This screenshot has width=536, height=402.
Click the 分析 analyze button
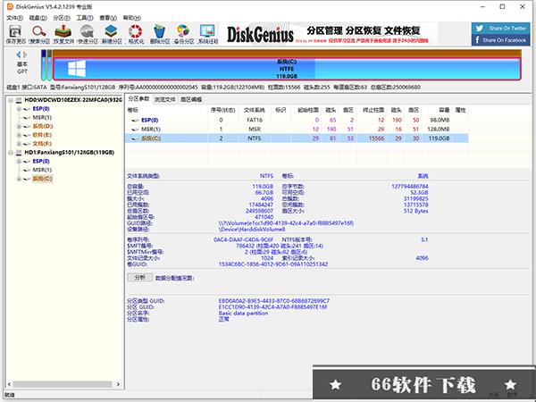point(140,277)
